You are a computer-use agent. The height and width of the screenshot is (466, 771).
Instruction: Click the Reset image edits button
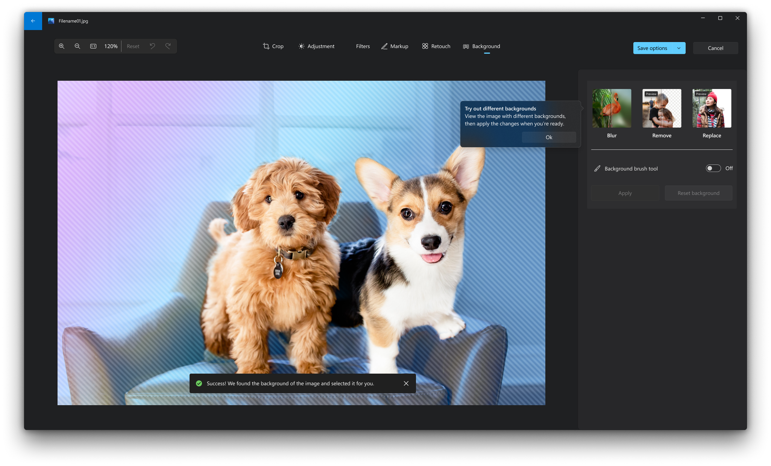coord(133,45)
